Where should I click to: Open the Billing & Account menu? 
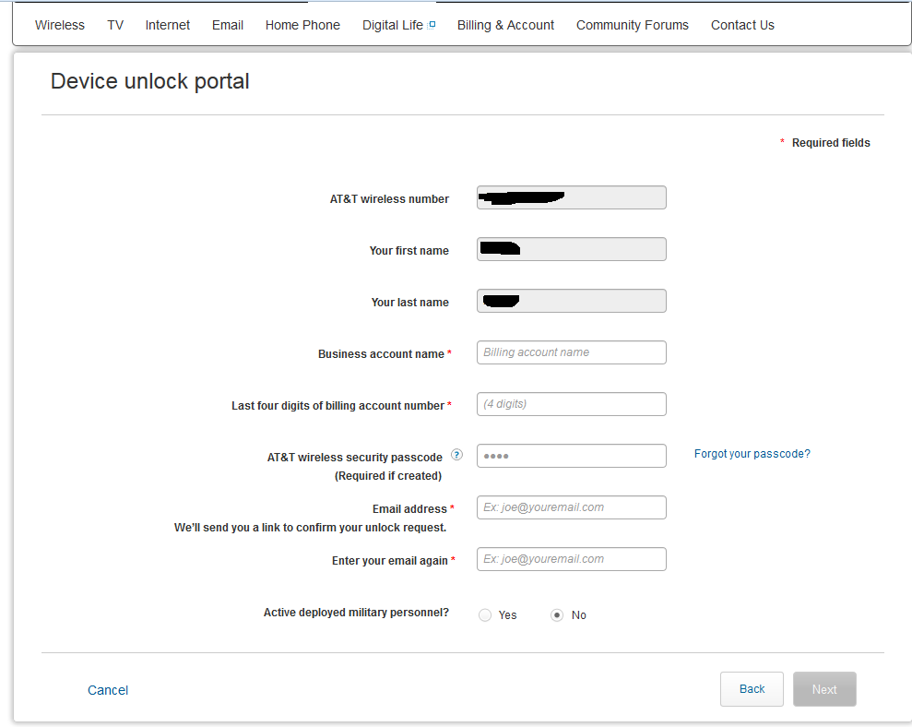coord(505,25)
